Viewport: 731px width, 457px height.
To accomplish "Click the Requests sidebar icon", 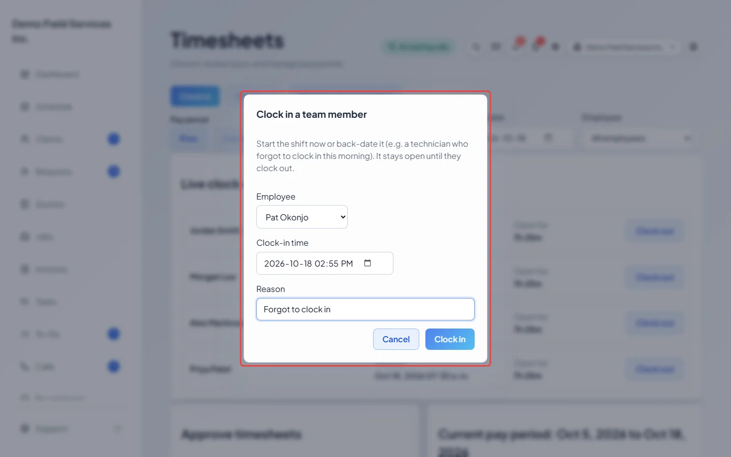I will click(x=24, y=172).
